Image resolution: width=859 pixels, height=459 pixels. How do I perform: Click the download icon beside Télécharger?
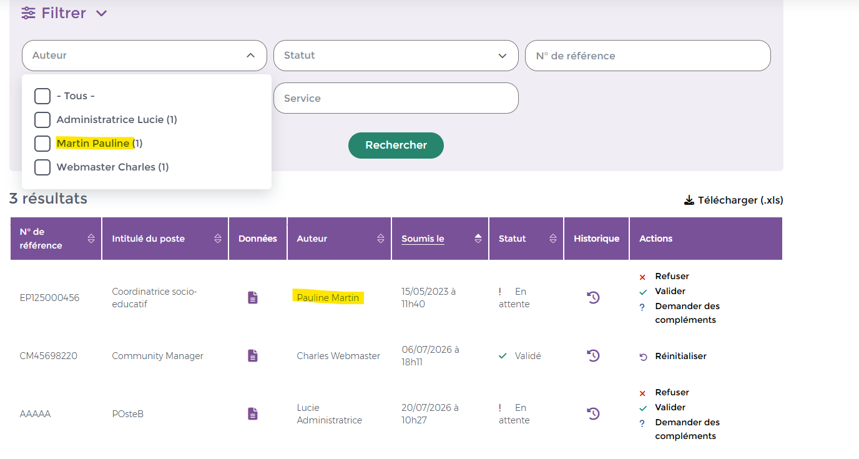click(689, 200)
